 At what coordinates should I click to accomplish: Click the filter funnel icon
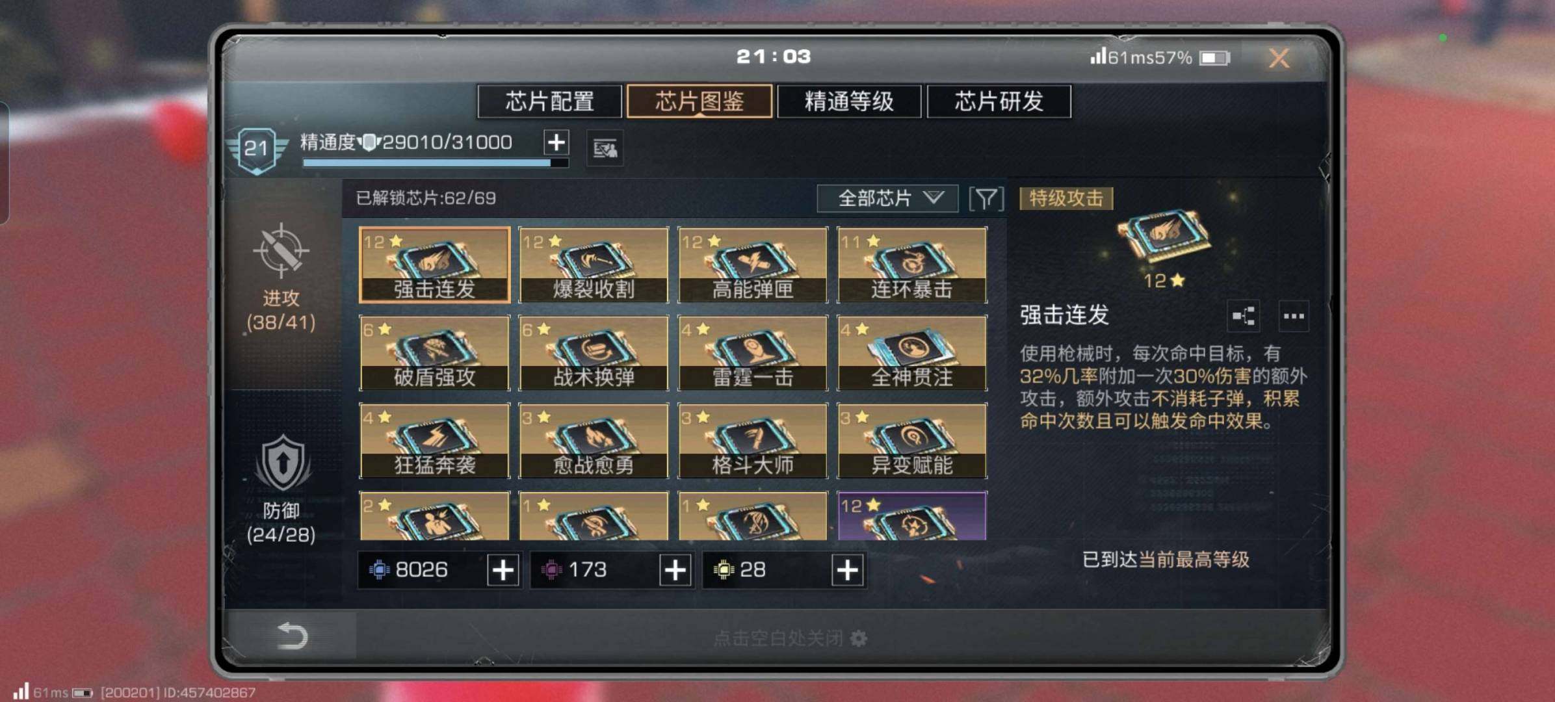[x=986, y=199]
